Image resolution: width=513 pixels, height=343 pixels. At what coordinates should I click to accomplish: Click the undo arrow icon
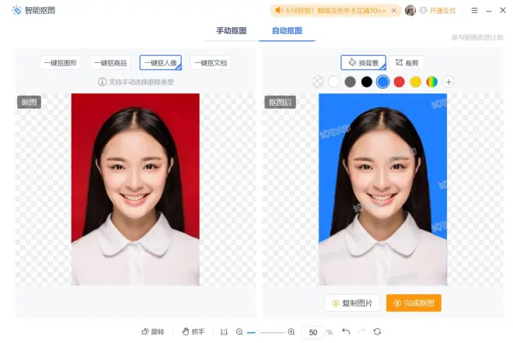click(x=346, y=331)
